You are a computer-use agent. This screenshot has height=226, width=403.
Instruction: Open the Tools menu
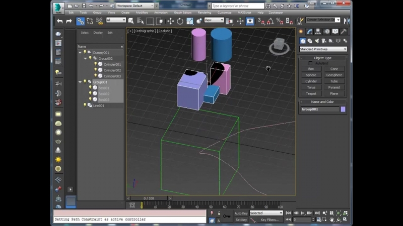[x=83, y=13]
